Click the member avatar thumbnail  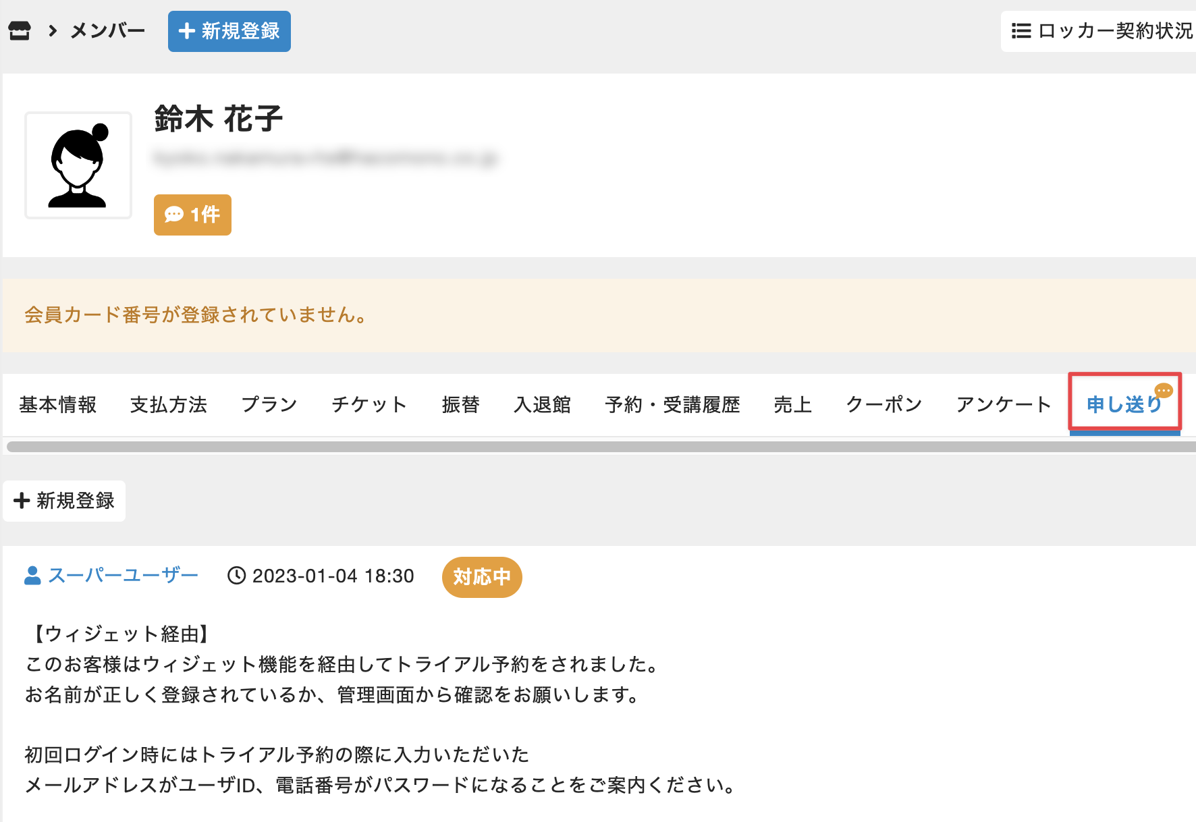point(78,165)
